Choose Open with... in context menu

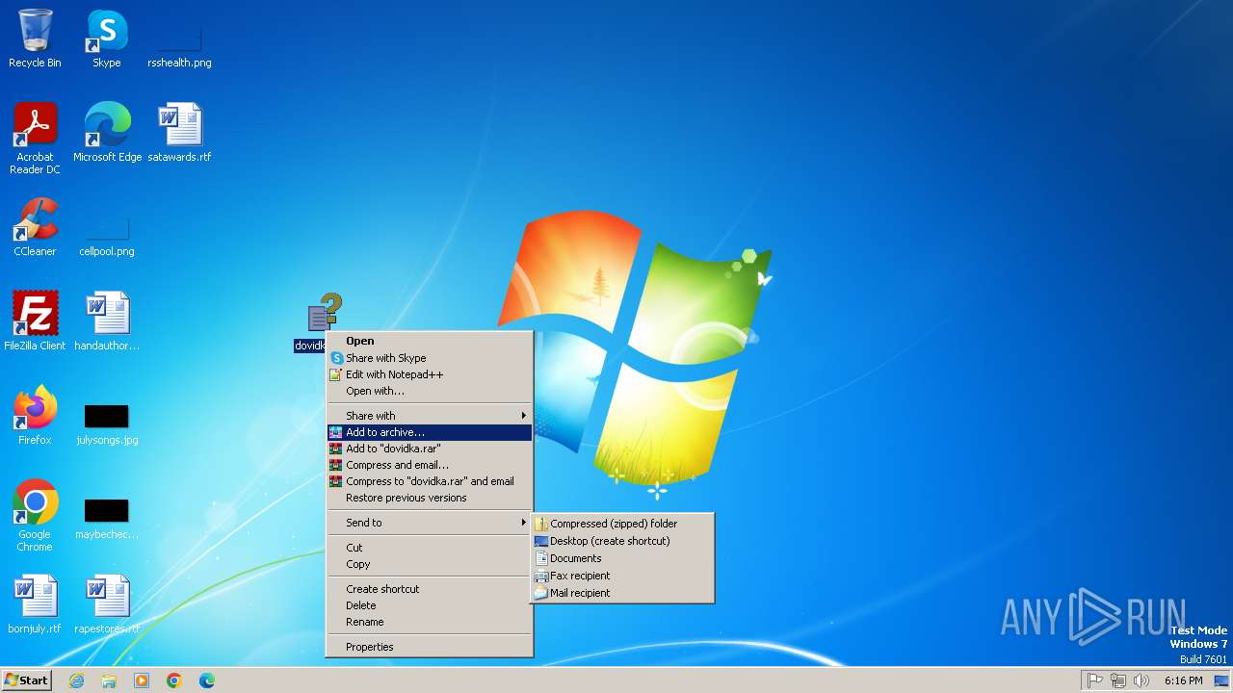click(430, 391)
